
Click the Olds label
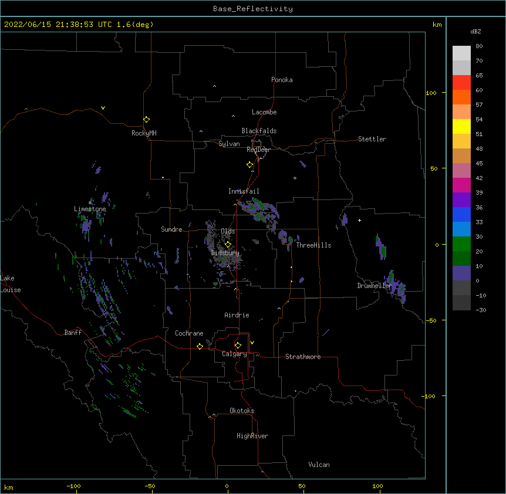[x=228, y=231]
